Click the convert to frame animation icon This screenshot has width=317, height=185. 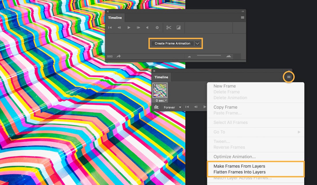point(110,56)
